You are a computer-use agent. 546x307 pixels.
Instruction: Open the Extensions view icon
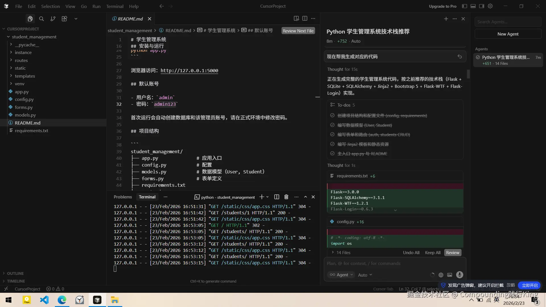(64, 19)
